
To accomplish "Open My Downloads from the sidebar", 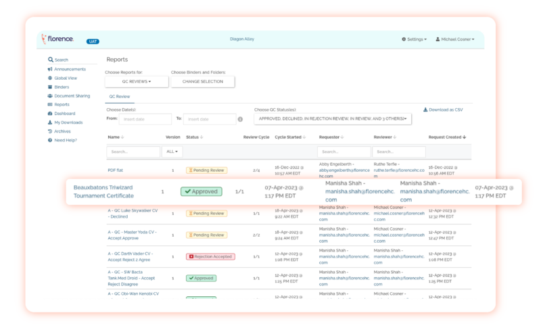I will click(x=68, y=122).
